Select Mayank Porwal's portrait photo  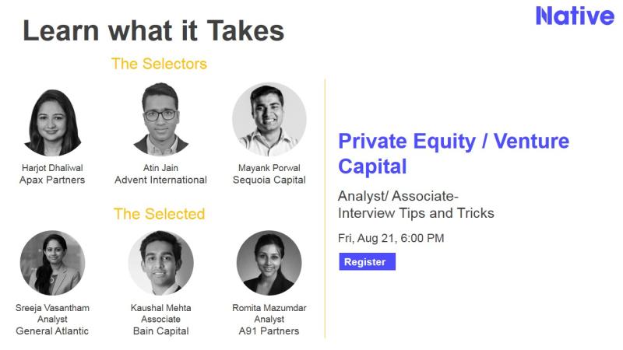269,119
